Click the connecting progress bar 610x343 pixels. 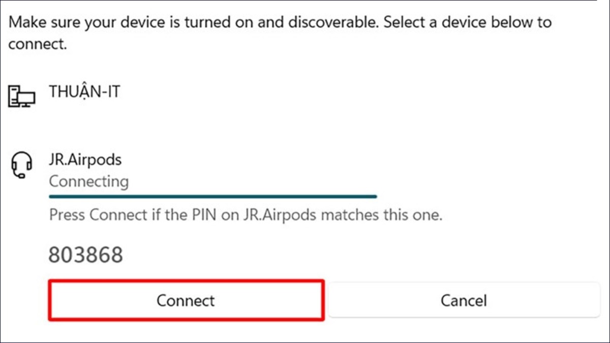(212, 196)
